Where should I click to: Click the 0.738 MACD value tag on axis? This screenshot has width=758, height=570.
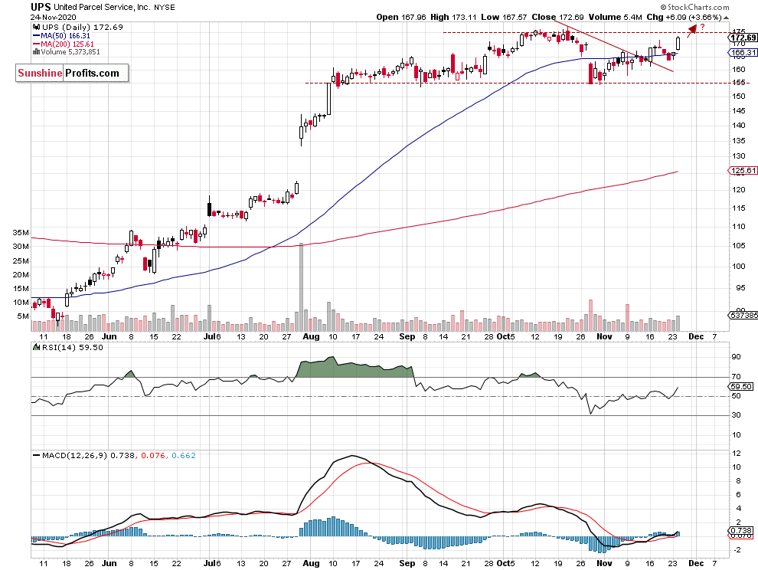point(740,531)
